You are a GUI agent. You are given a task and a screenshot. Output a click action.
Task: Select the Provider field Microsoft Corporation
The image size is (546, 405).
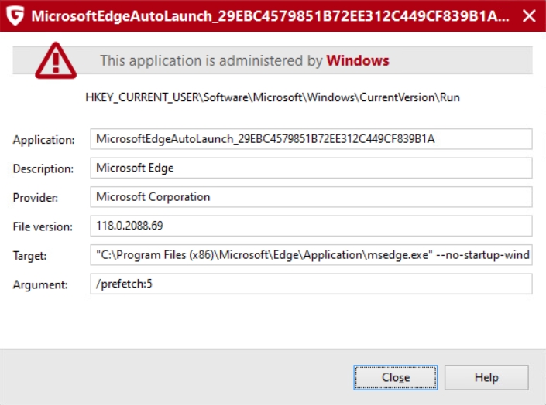point(311,197)
